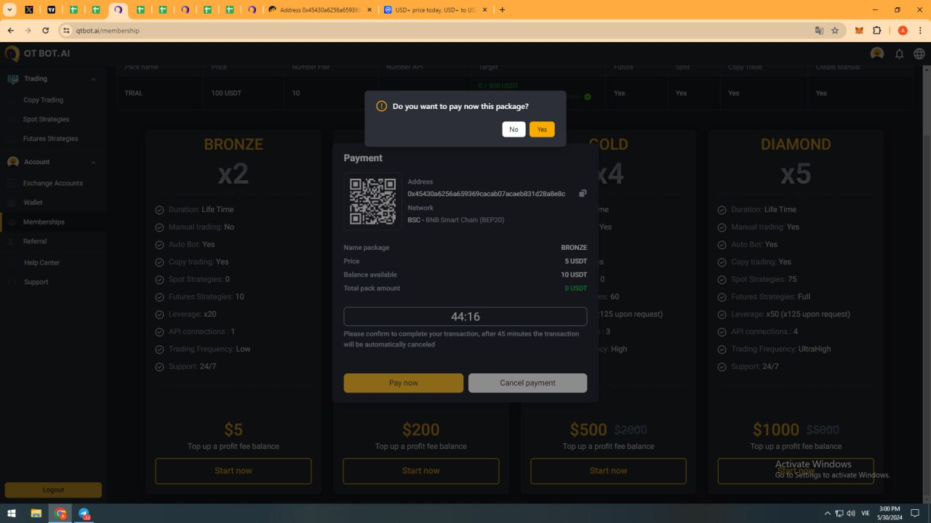Viewport: 931px width, 523px height.
Task: Open Support in sidebar
Action: (36, 282)
